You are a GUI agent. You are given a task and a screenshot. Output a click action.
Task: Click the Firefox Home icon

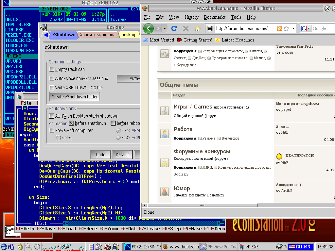[197, 29]
